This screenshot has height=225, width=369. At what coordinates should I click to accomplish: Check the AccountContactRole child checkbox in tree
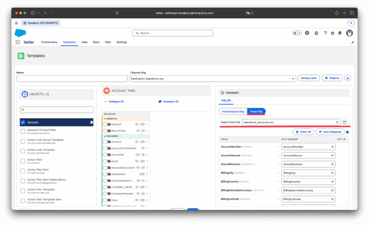105,148
